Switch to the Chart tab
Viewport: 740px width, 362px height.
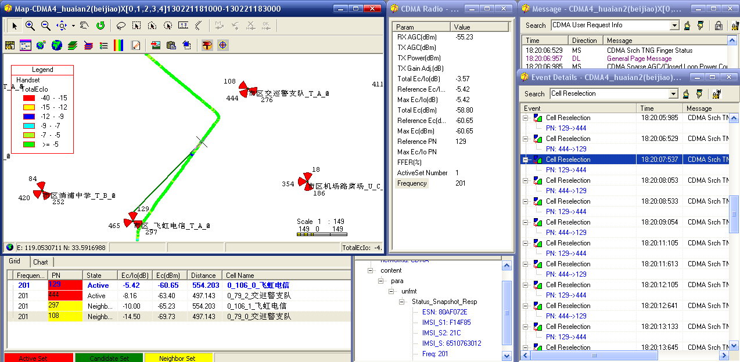coord(41,262)
